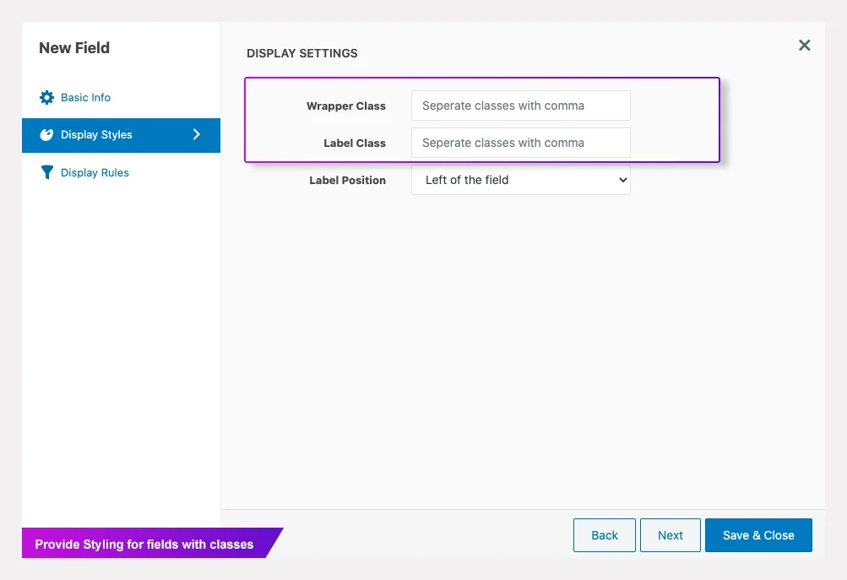Go back with the Back button
847x580 pixels.
click(605, 535)
